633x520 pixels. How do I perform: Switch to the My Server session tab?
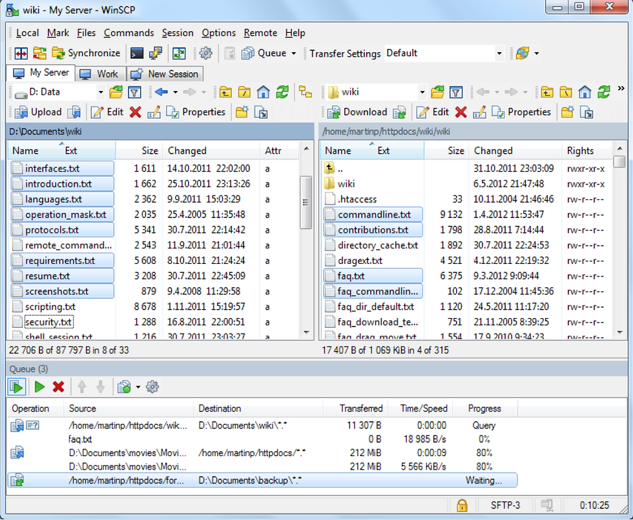tap(41, 73)
